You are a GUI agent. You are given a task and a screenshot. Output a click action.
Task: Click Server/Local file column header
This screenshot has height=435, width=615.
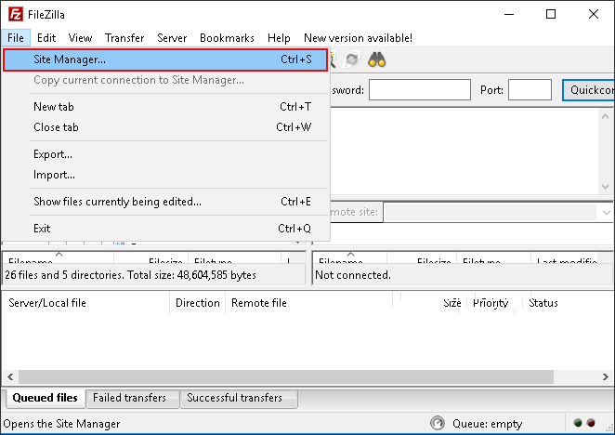click(85, 303)
